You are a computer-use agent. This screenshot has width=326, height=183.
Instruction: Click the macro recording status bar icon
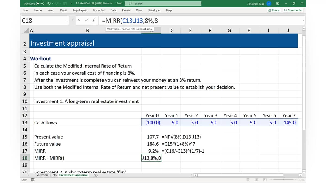(33, 180)
